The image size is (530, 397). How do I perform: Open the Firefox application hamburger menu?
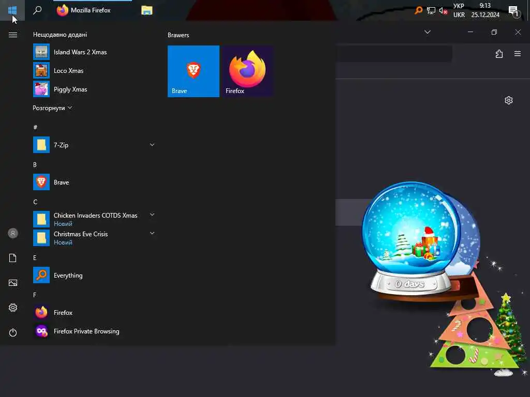click(x=518, y=54)
